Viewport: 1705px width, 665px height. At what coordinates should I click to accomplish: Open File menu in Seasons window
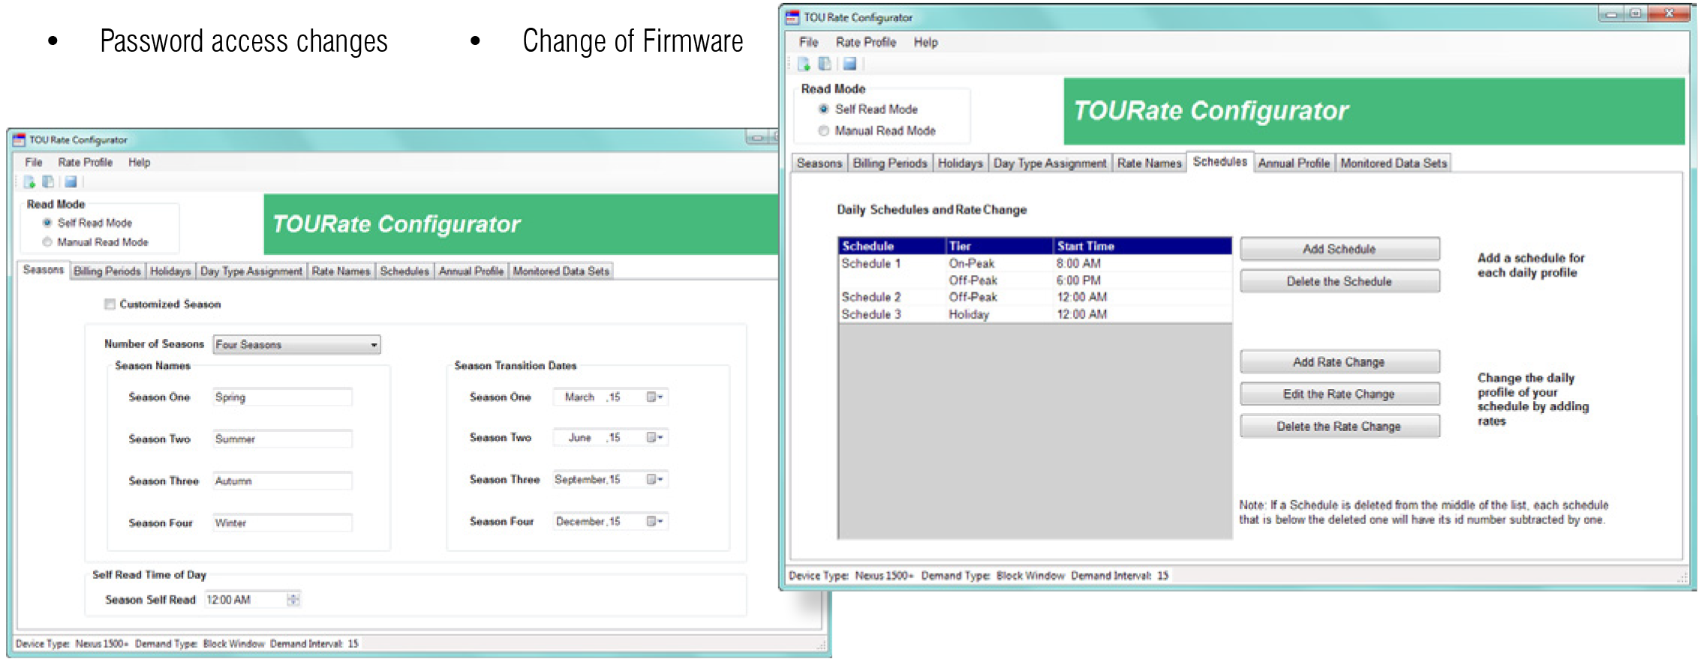pos(34,162)
